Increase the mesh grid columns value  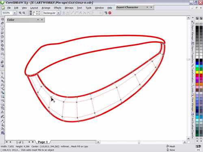(x=39, y=12)
